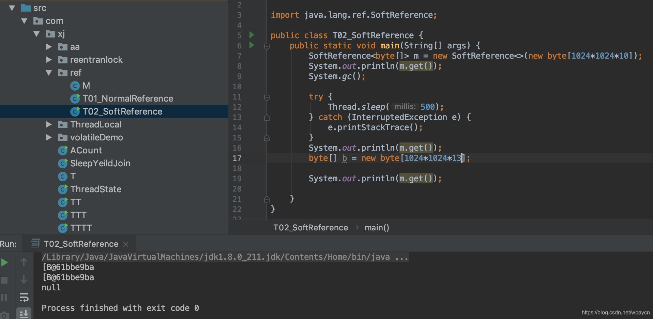653x319 pixels.
Task: Run the class from line 5 gutter arrow
Action: [252, 35]
